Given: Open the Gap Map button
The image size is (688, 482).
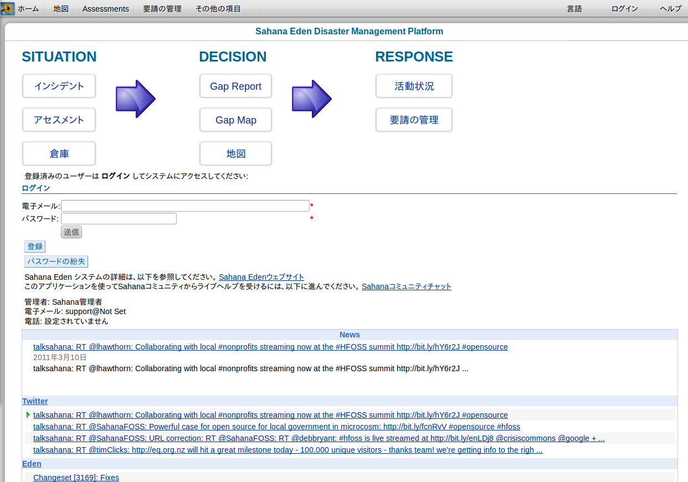Looking at the screenshot, I should [235, 120].
